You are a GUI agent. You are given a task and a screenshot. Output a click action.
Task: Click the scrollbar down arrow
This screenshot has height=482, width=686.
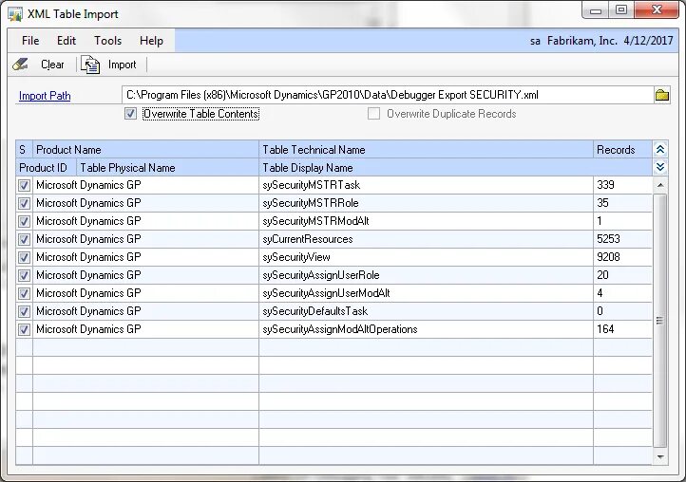click(660, 457)
